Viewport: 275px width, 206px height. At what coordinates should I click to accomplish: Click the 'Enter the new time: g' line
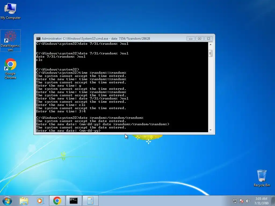click(59, 86)
